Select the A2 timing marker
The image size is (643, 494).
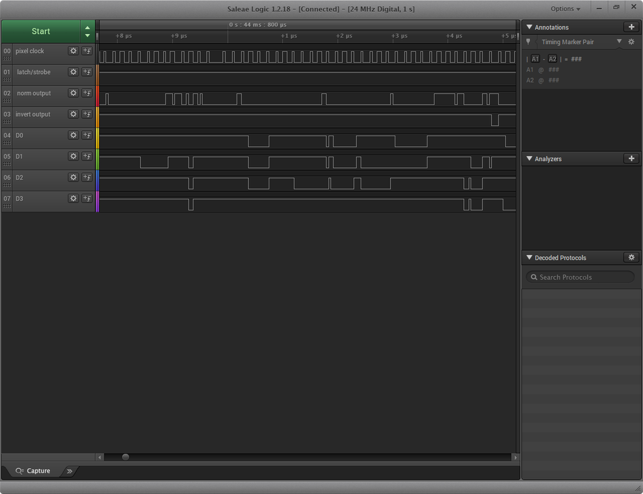[x=552, y=59]
